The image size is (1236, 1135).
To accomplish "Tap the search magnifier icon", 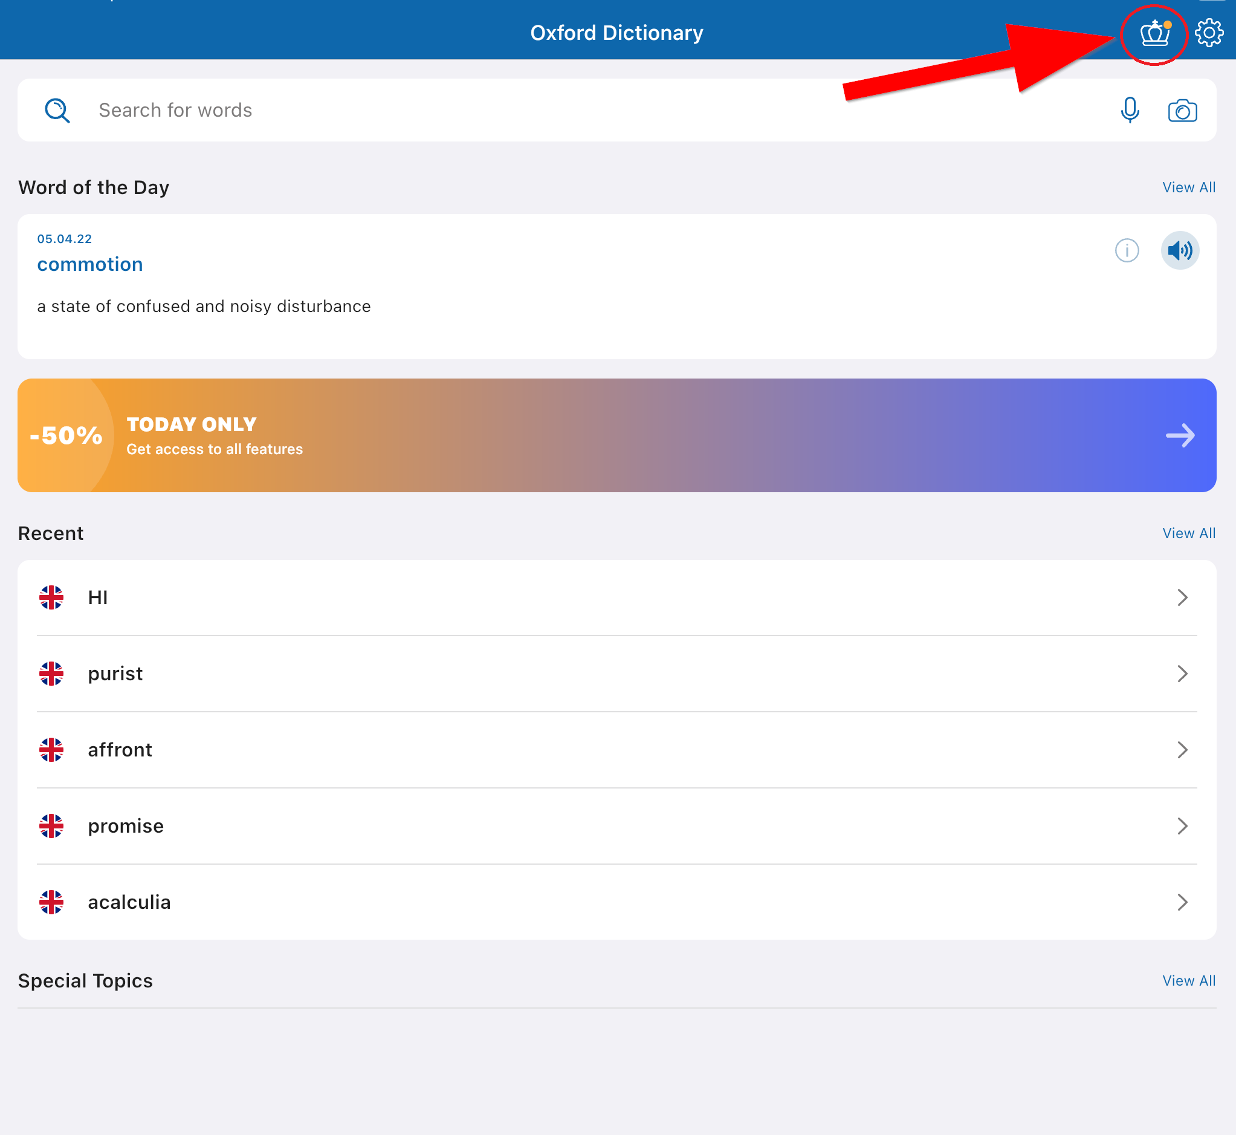I will [57, 111].
